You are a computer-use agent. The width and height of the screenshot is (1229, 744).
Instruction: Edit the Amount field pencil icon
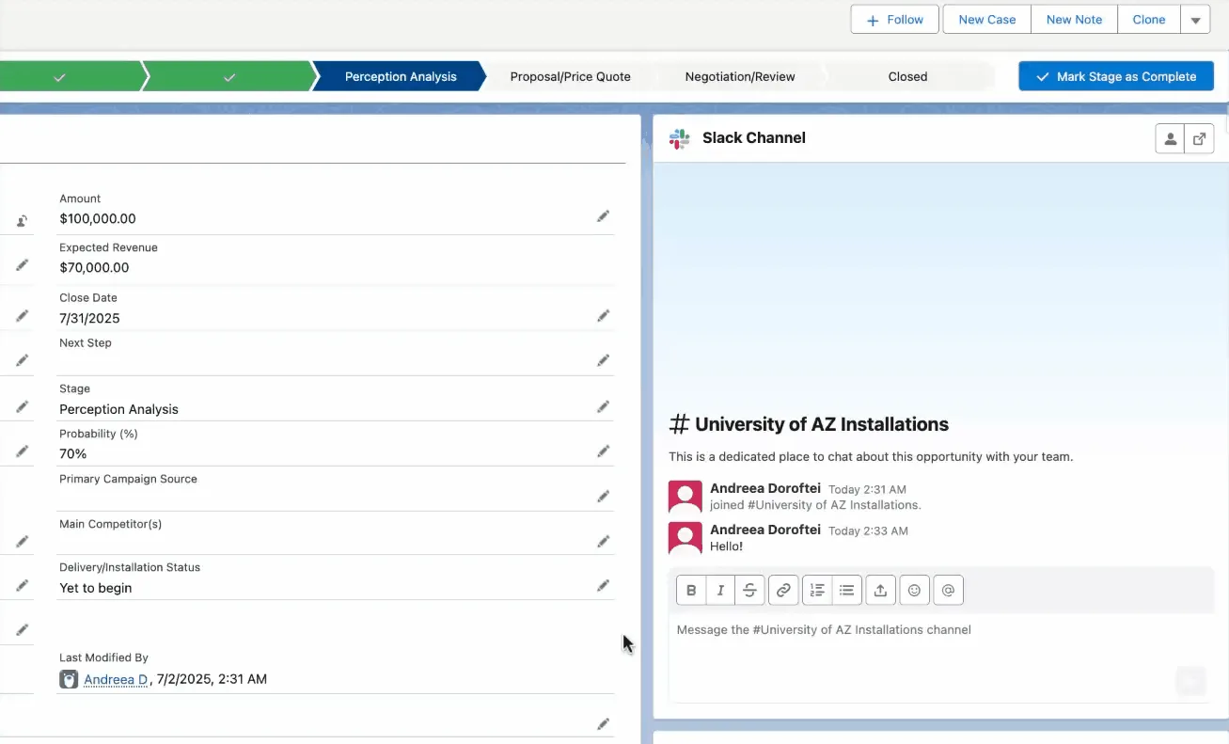[603, 216]
